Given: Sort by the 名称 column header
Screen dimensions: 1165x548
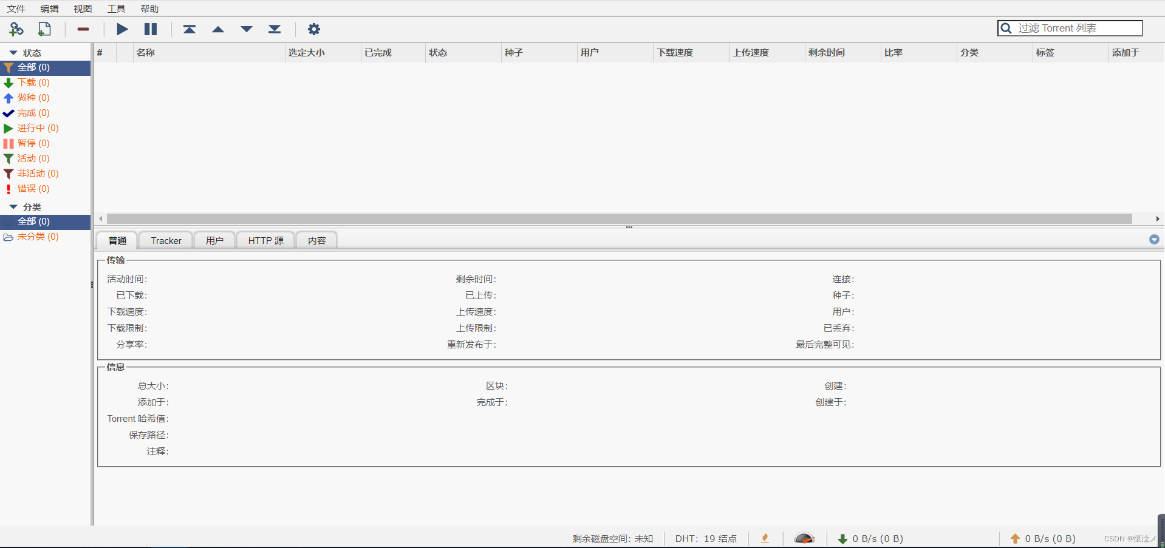Looking at the screenshot, I should (x=209, y=53).
